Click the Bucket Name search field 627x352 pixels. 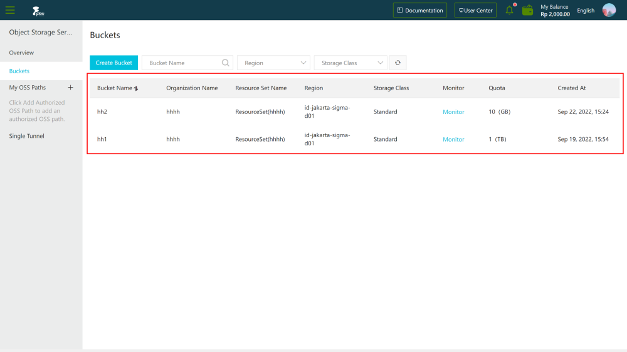(x=182, y=63)
